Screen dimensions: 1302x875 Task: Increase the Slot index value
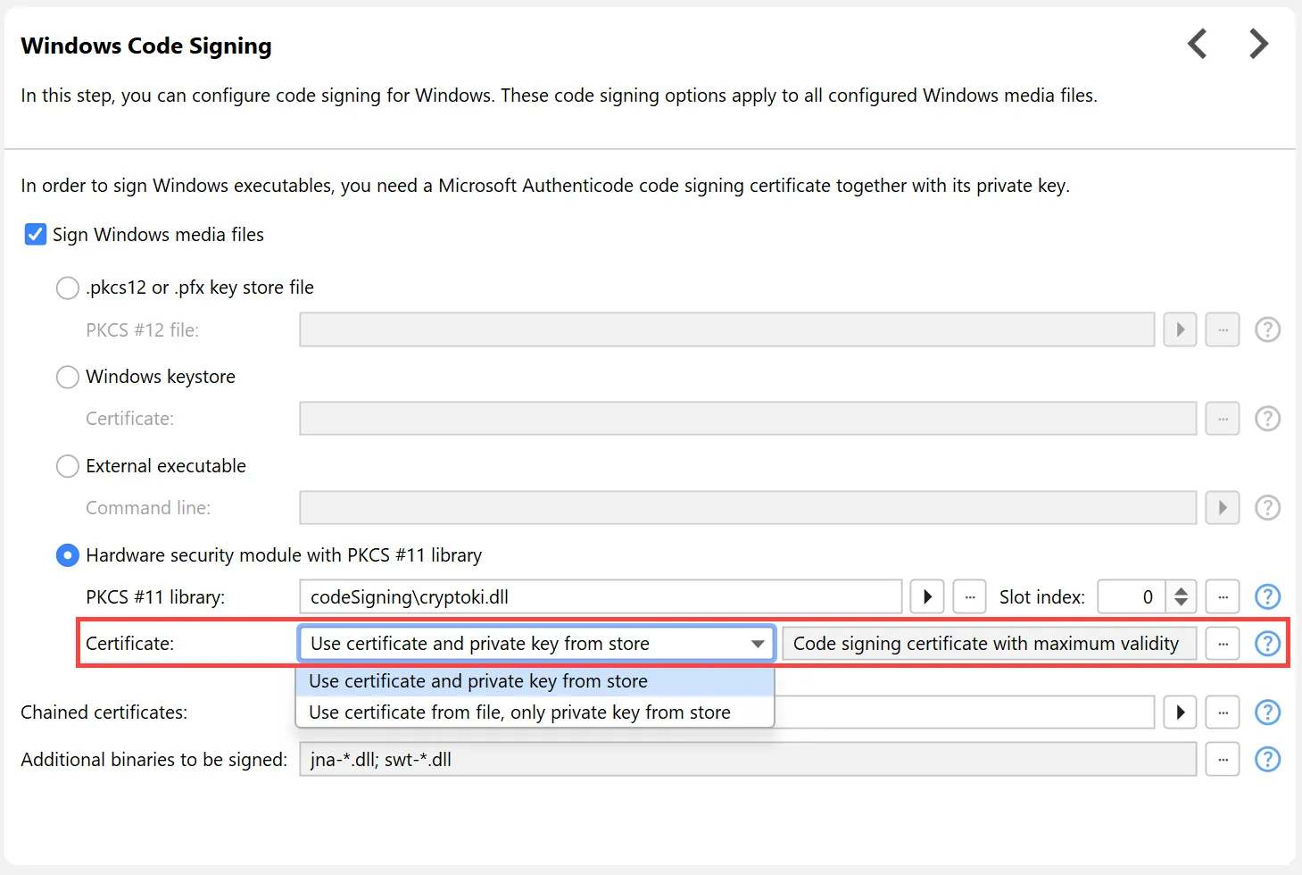coord(1181,590)
